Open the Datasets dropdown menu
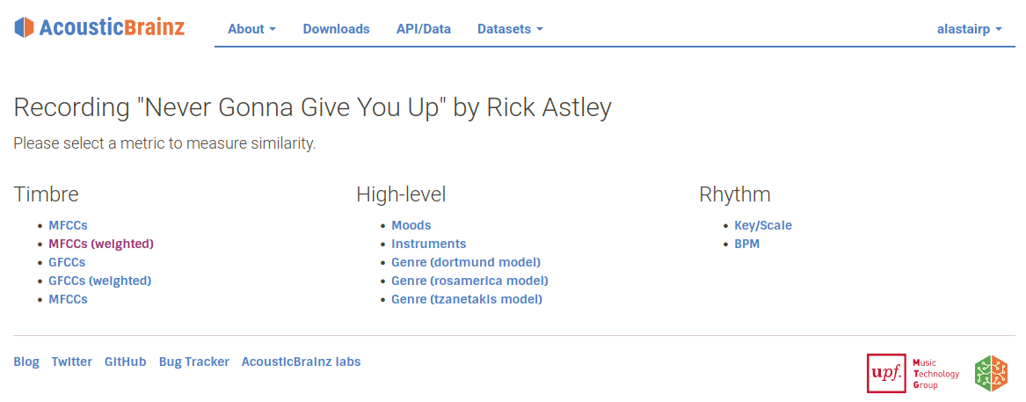Viewport: 1026px width, 402px height. (x=510, y=29)
